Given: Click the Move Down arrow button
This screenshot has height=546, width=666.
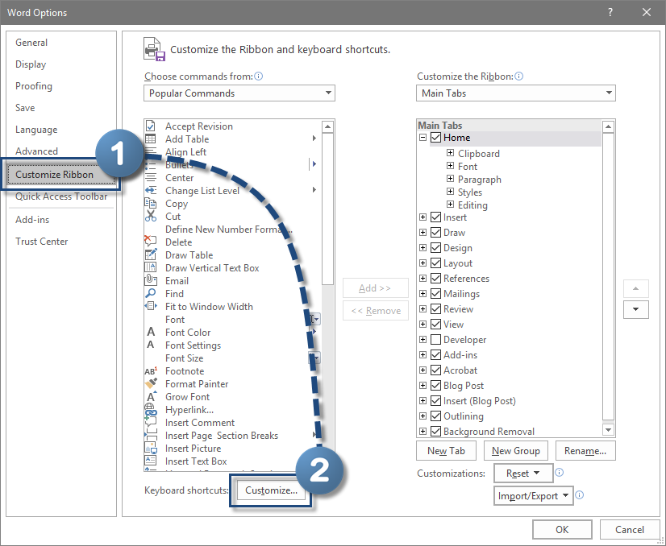Looking at the screenshot, I should pos(635,309).
